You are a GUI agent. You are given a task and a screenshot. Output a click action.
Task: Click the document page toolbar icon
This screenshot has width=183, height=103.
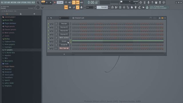tap(132, 7)
